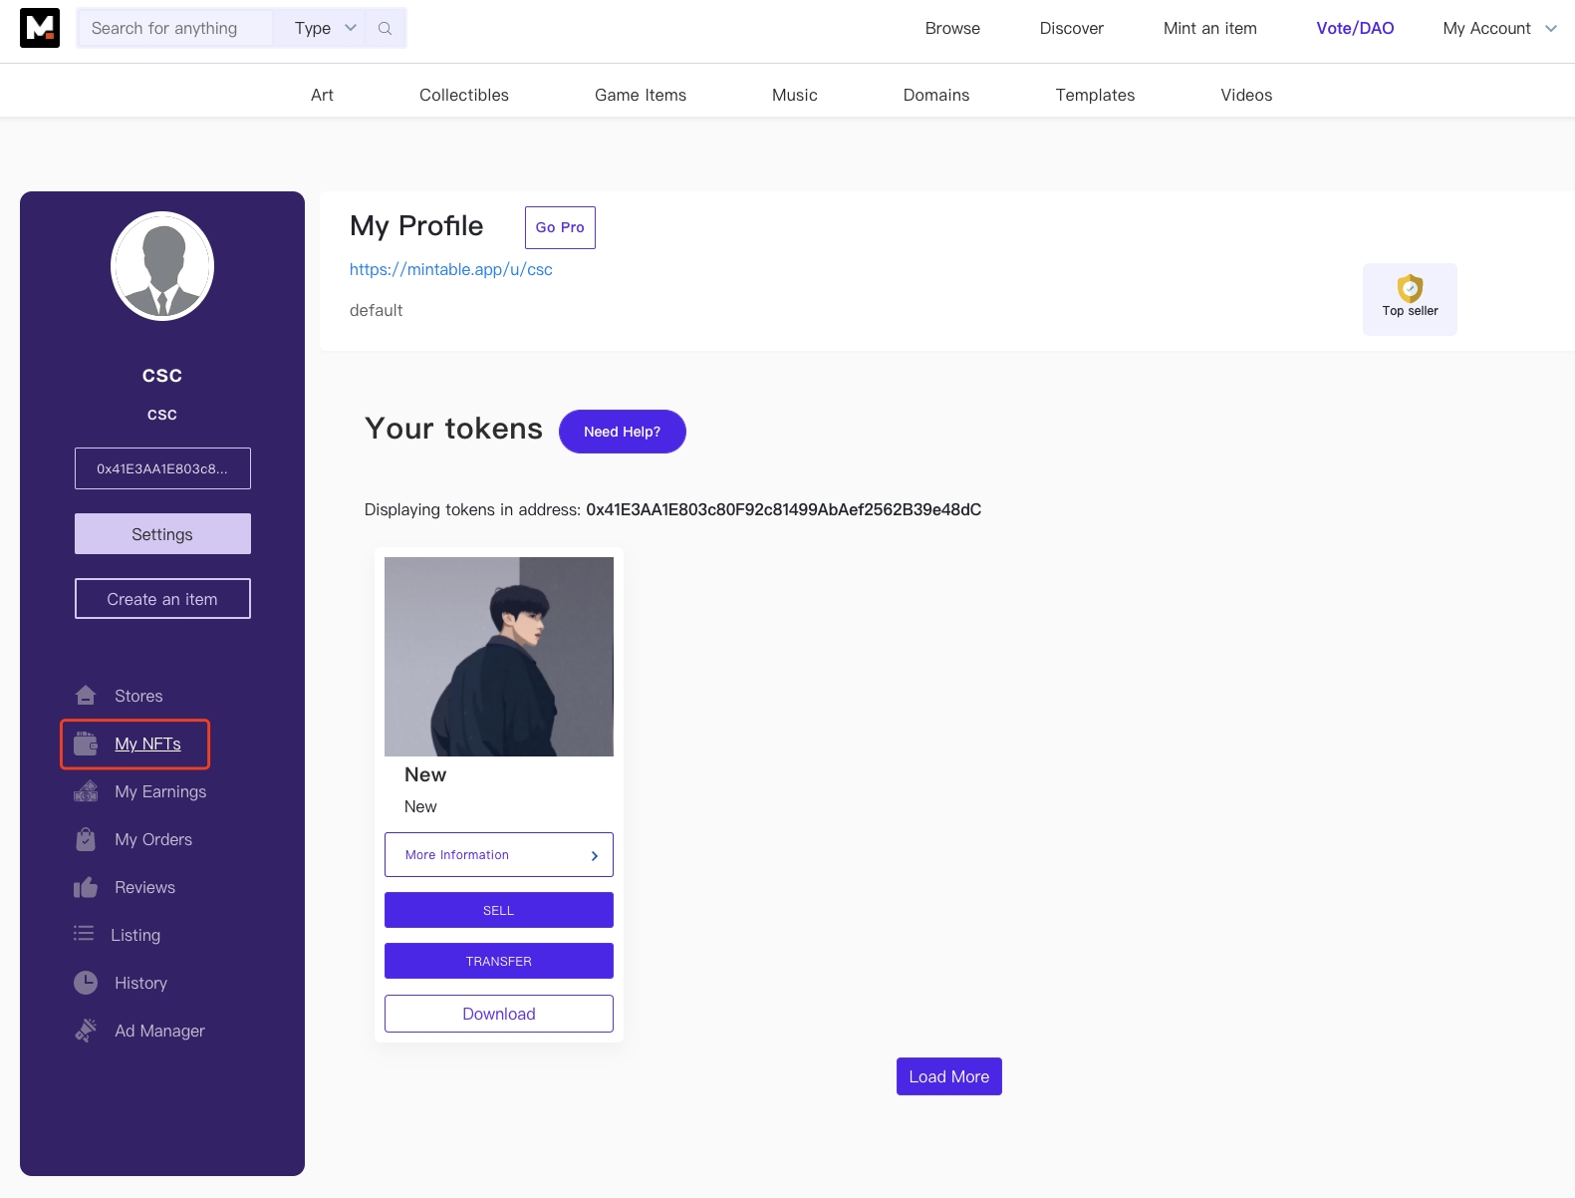The image size is (1575, 1198).
Task: Expand More Information on New token
Action: click(x=499, y=855)
